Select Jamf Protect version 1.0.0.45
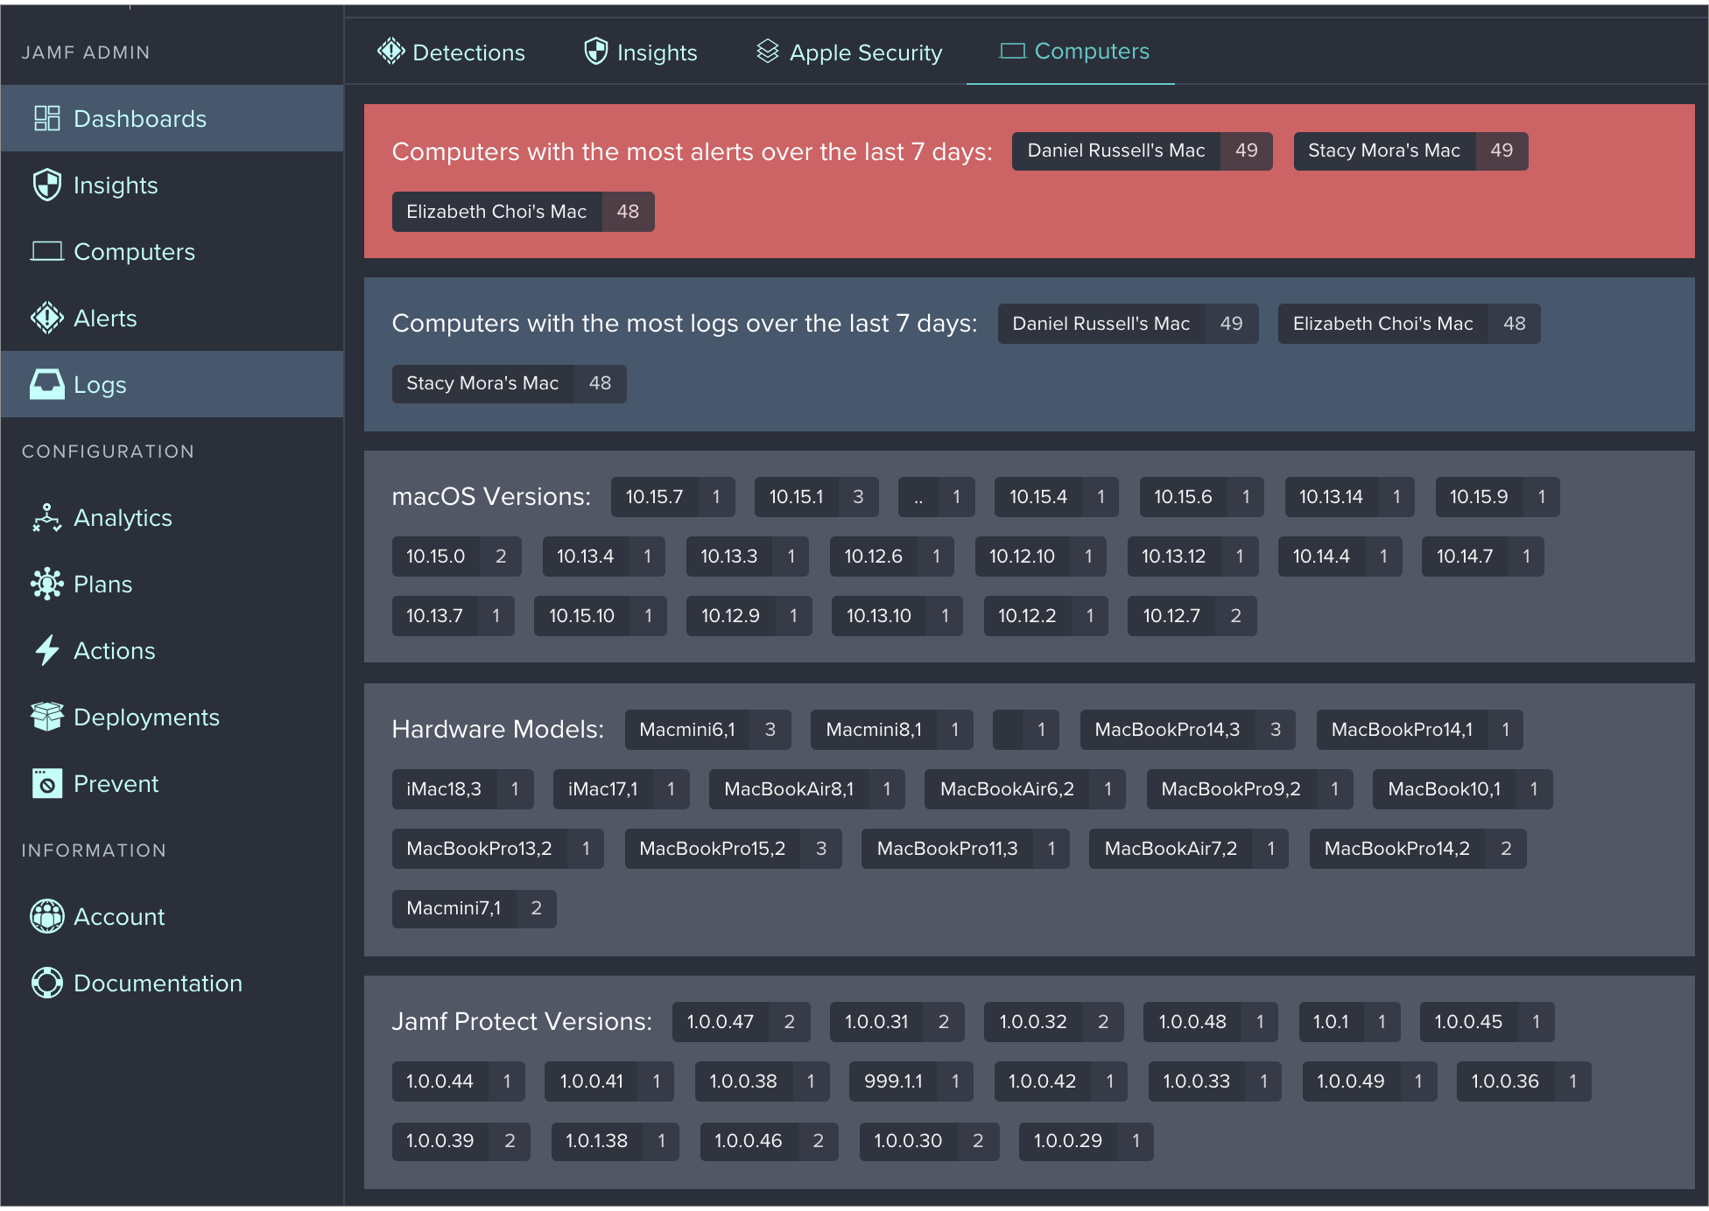This screenshot has height=1211, width=1709. point(1487,1022)
